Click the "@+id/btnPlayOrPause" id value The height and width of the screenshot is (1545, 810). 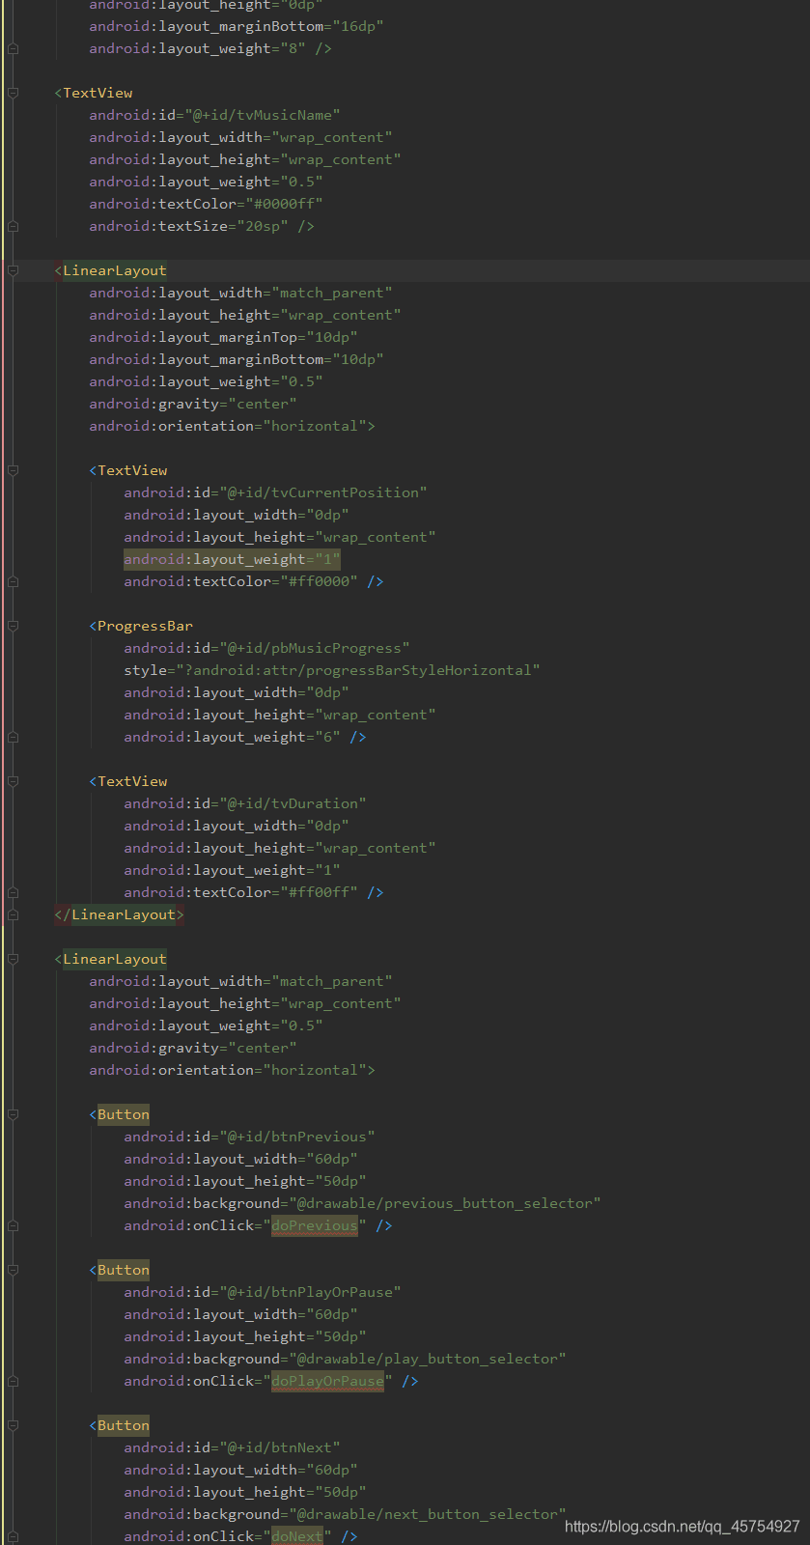tap(311, 1292)
